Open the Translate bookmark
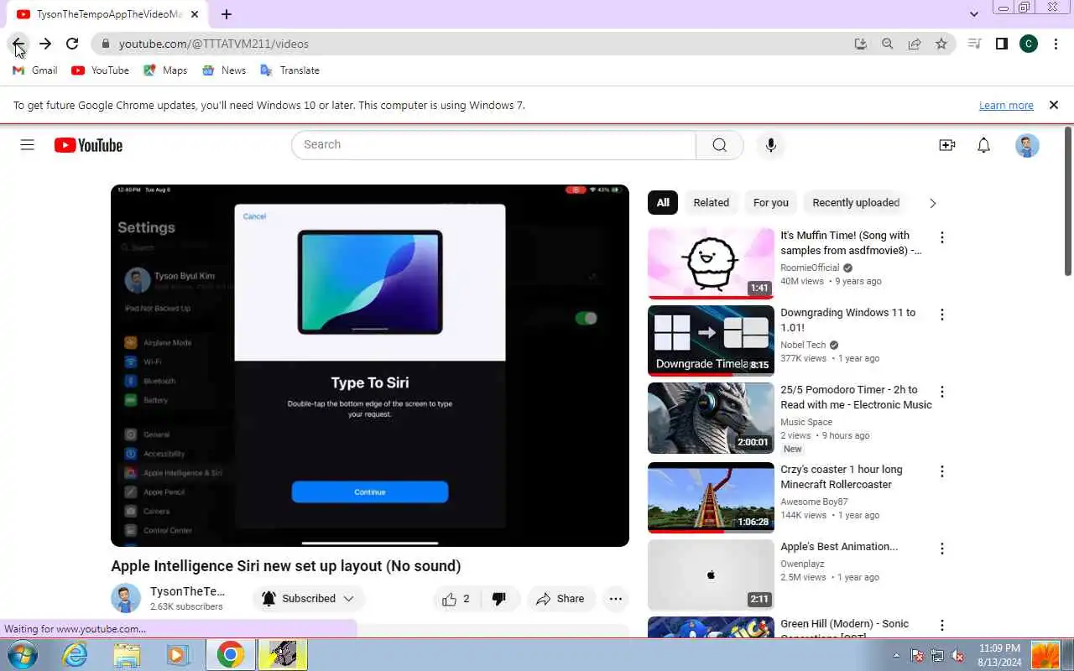Screen dimensions: 1074x671 [x=289, y=70]
